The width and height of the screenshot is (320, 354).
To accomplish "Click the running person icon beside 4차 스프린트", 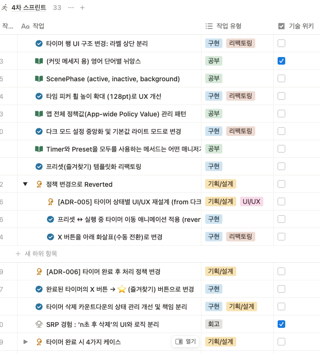I will tap(5, 8).
